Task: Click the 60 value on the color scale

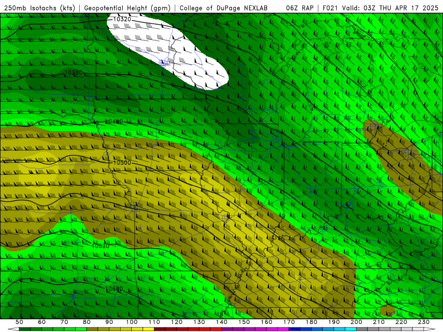Action: pos(42,322)
